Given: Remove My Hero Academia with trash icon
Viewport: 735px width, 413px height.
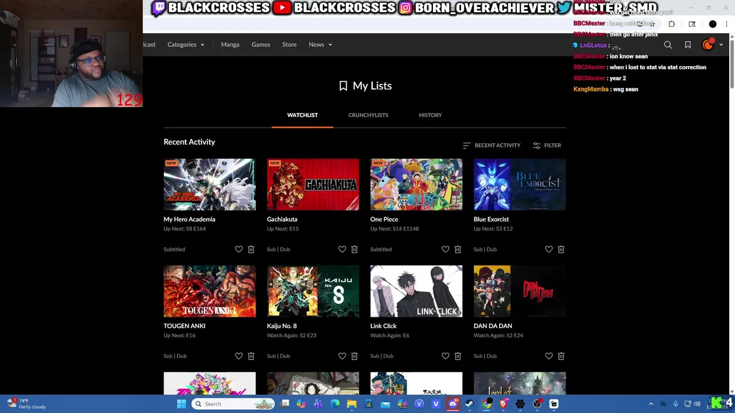Looking at the screenshot, I should coord(251,249).
